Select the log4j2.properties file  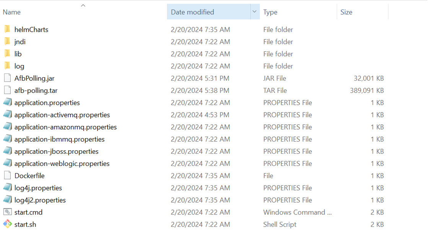[39, 200]
